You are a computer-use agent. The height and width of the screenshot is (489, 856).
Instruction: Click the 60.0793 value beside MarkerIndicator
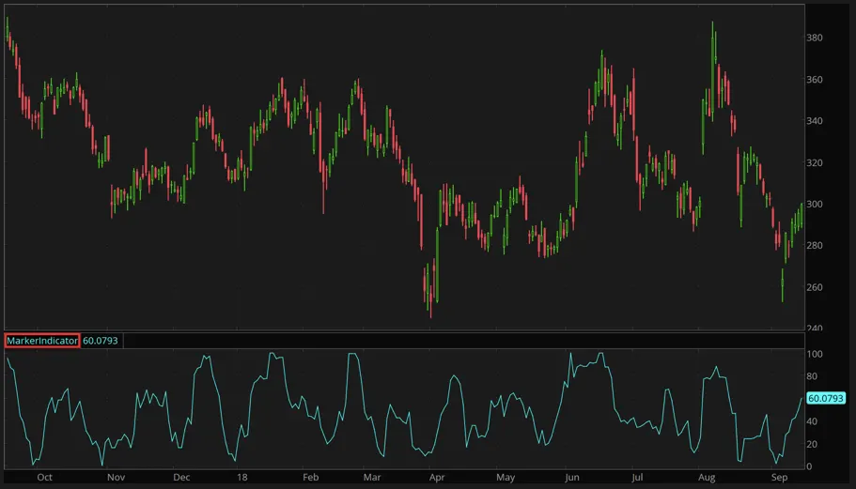click(101, 341)
